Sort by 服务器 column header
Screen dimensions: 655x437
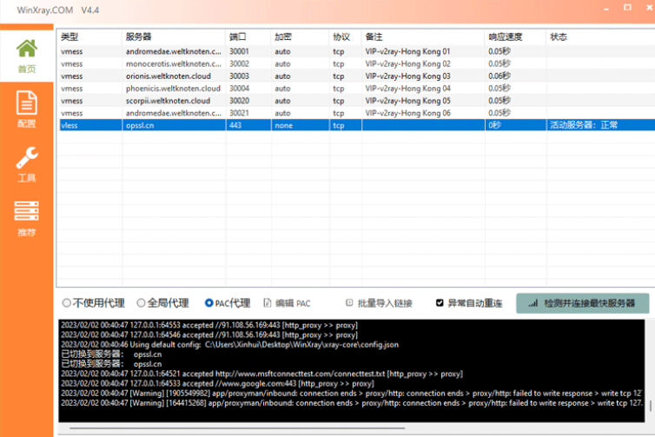174,36
